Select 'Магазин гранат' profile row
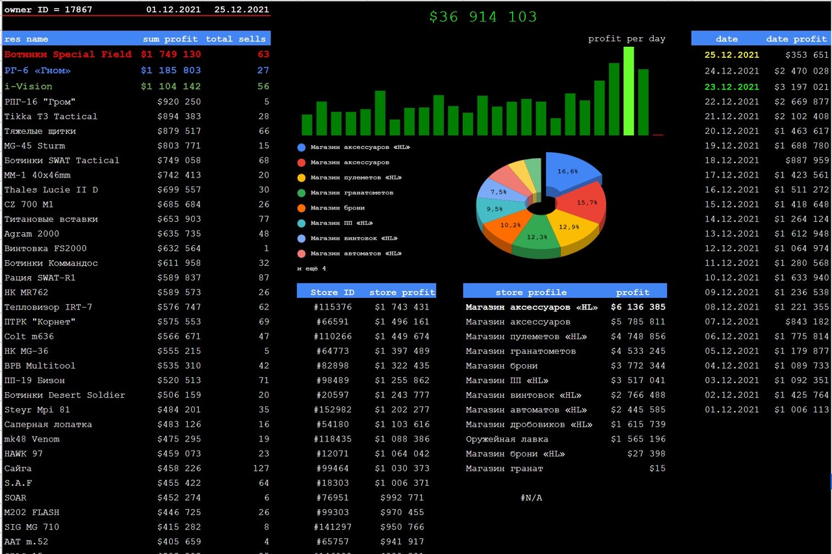This screenshot has width=832, height=554. click(504, 468)
